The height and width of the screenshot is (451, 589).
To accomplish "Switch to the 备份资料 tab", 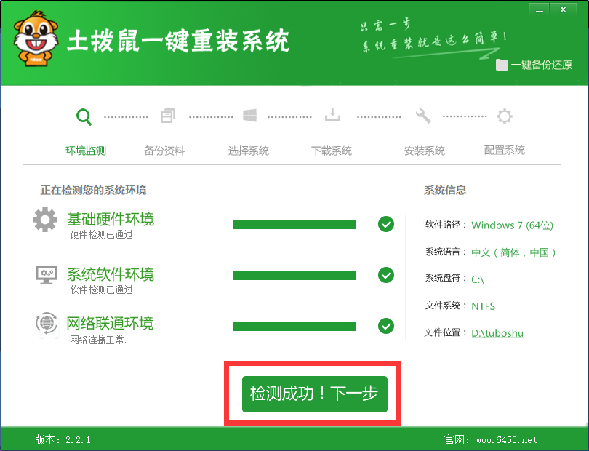I will click(x=164, y=151).
